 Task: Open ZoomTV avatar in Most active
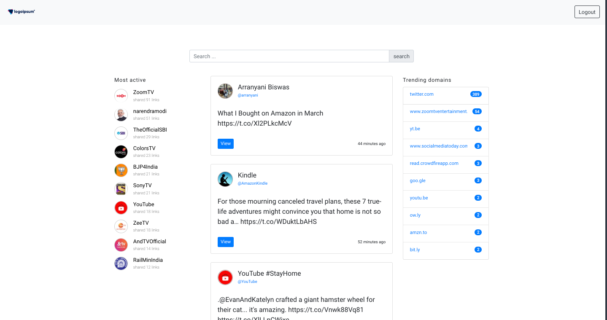coord(121,96)
